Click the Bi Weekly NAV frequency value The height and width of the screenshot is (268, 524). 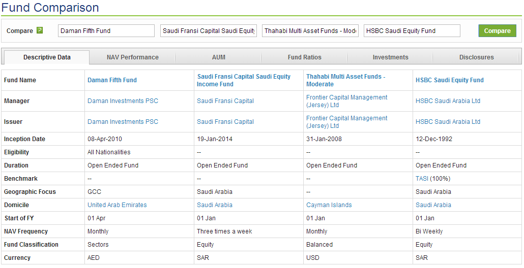click(x=429, y=231)
